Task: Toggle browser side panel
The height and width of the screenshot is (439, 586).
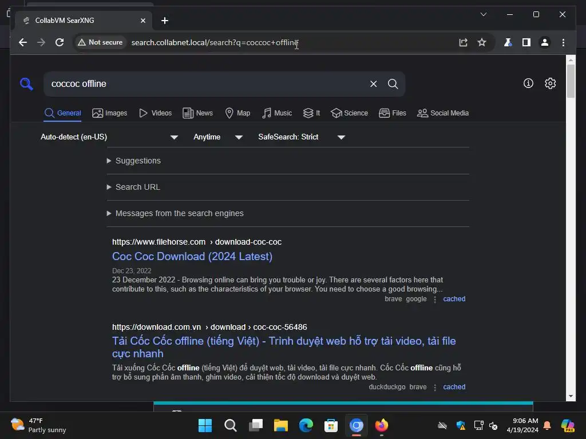Action: pyautogui.click(x=526, y=42)
